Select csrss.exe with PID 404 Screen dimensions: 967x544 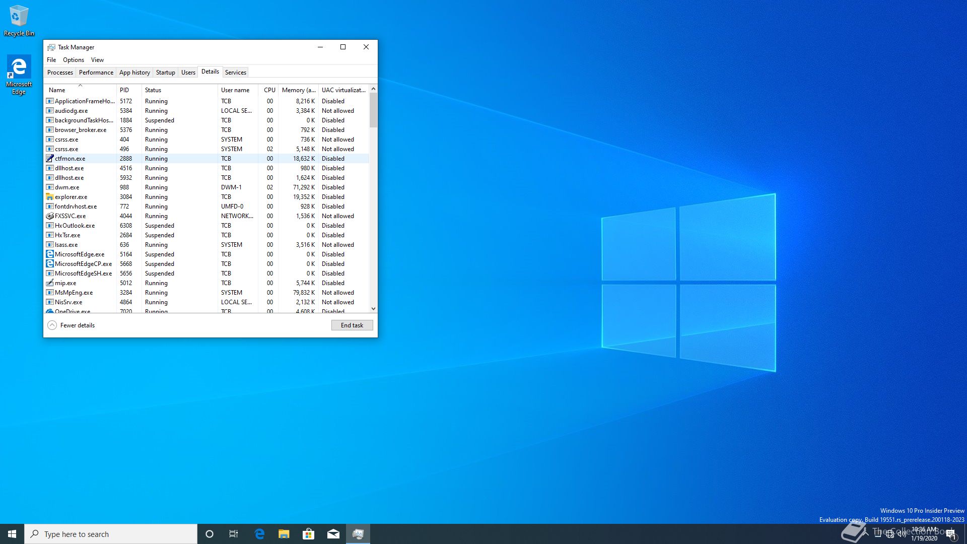[x=207, y=140]
